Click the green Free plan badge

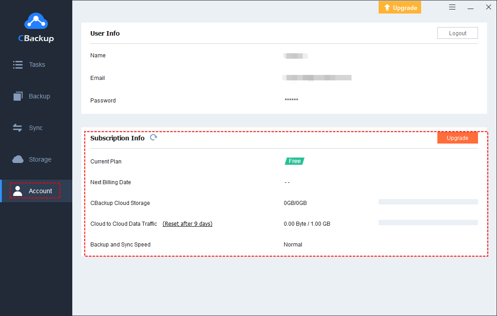(295, 161)
